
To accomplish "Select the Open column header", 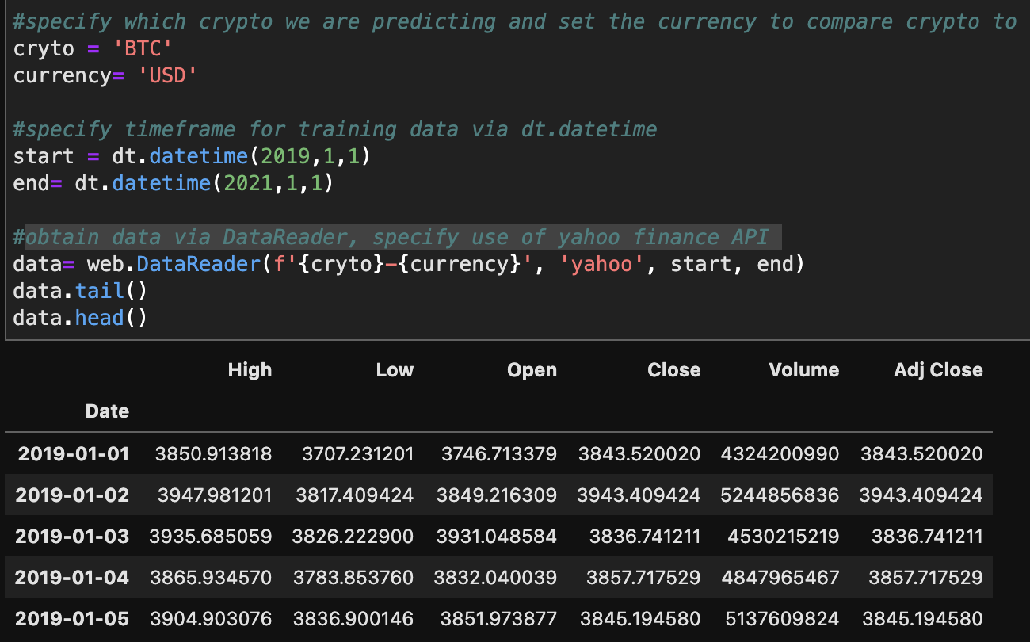I will point(532,369).
